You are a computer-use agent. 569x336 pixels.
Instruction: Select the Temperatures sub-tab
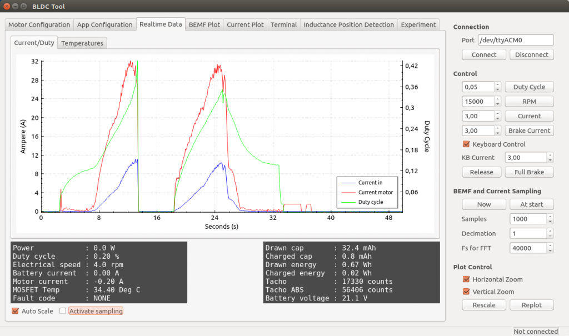82,43
